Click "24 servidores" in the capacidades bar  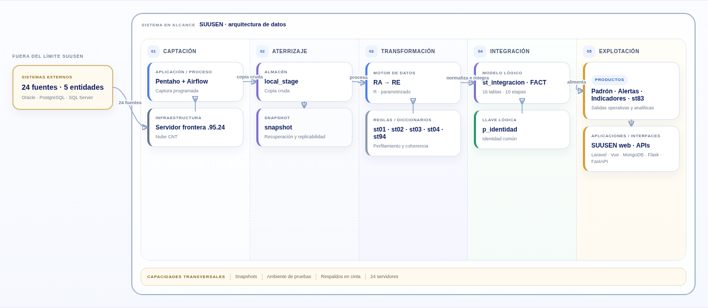pyautogui.click(x=384, y=277)
